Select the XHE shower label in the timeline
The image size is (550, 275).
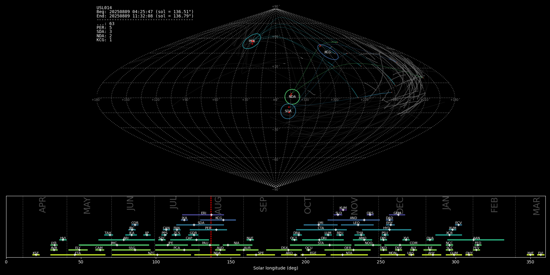click(x=530, y=253)
